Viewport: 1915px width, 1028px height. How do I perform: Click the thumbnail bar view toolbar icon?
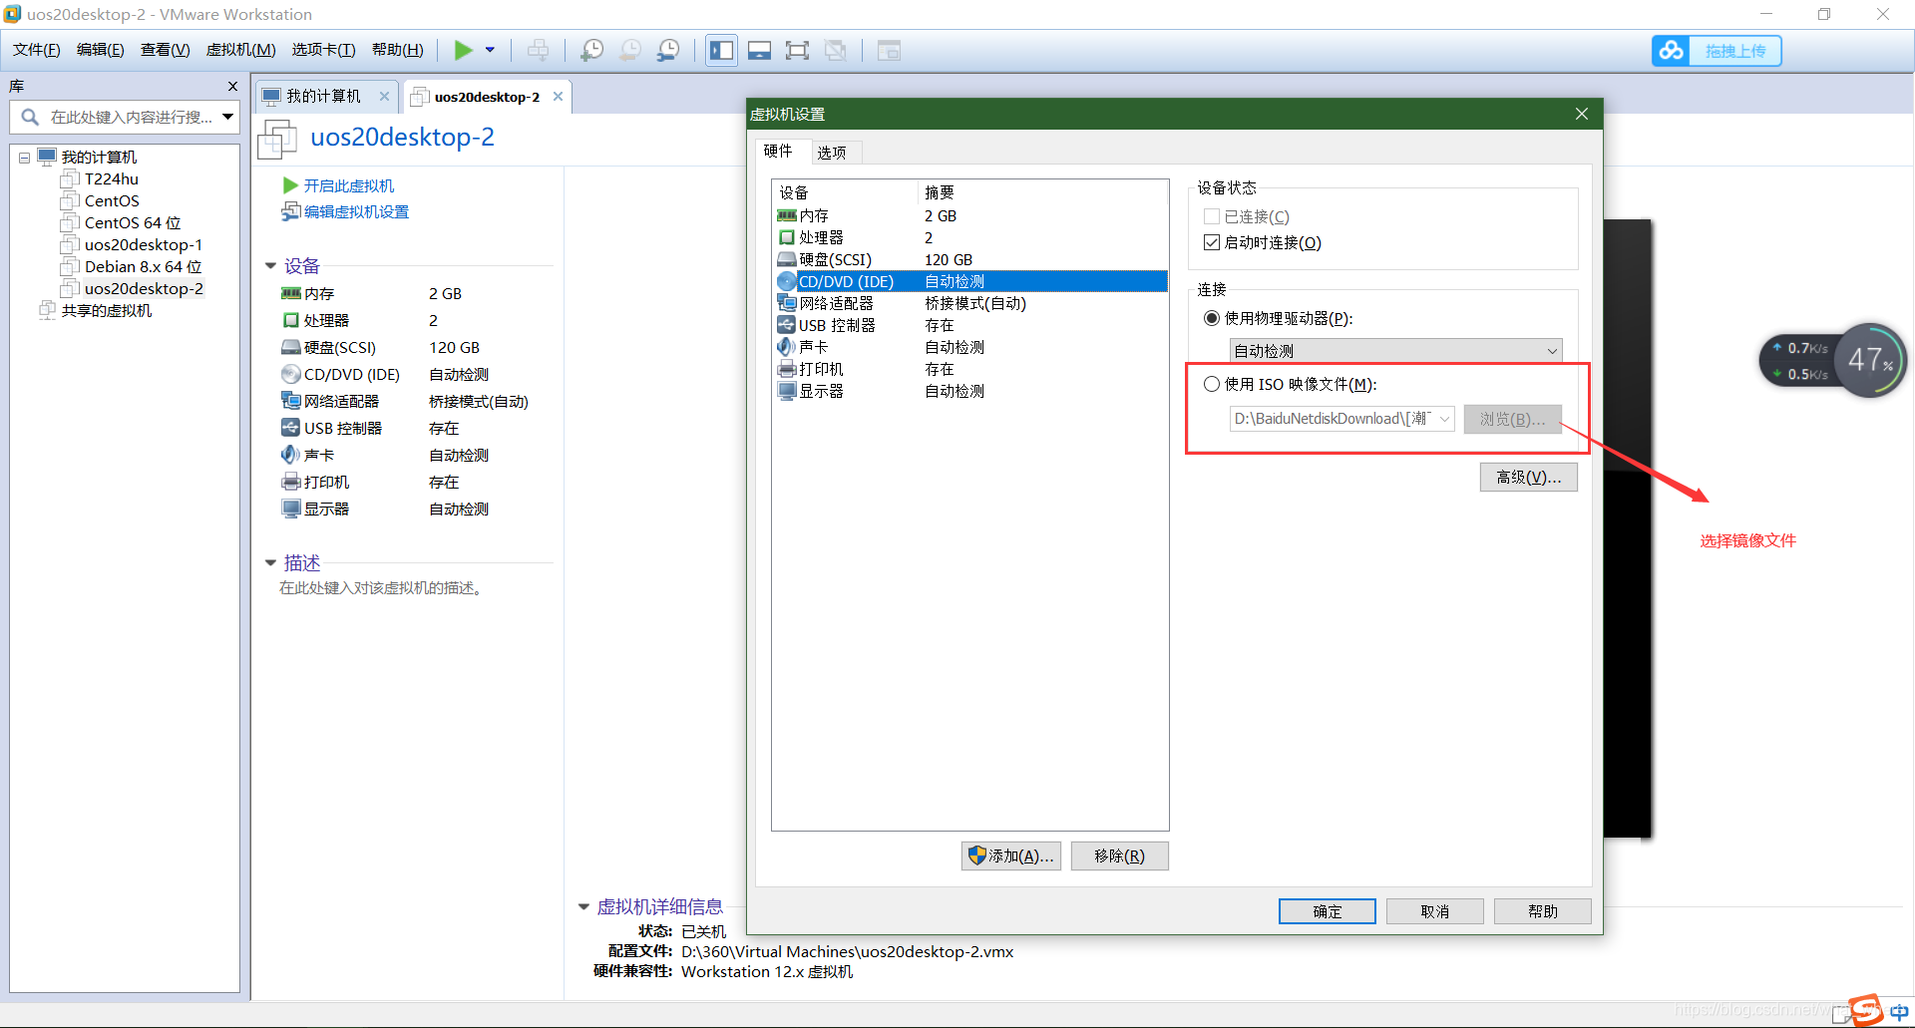pos(759,50)
